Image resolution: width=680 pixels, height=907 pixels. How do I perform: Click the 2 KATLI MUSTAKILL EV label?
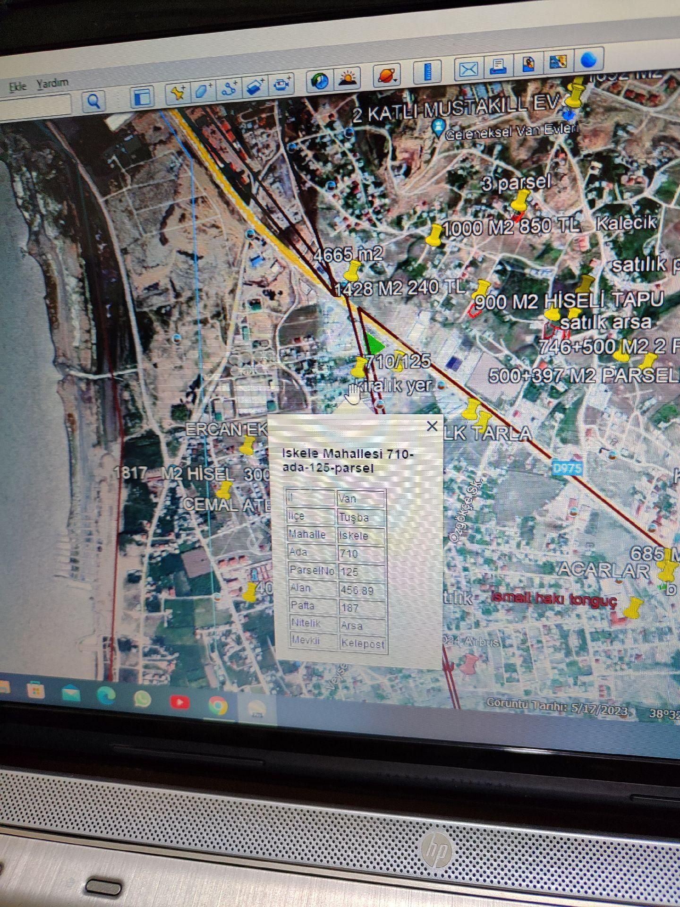(x=456, y=108)
